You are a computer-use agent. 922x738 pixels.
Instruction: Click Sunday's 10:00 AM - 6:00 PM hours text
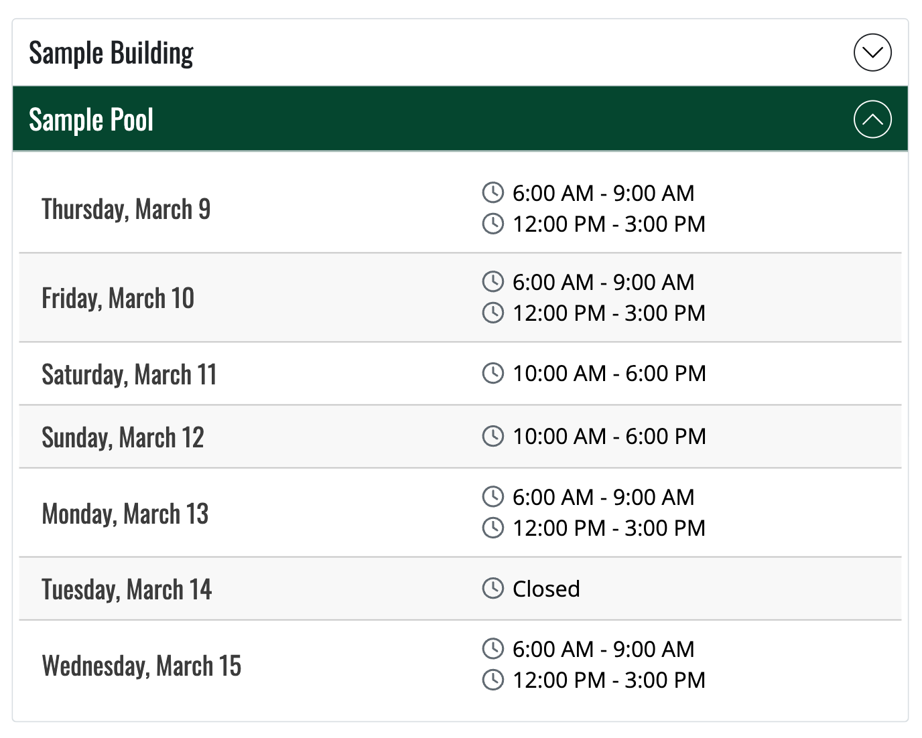point(609,436)
